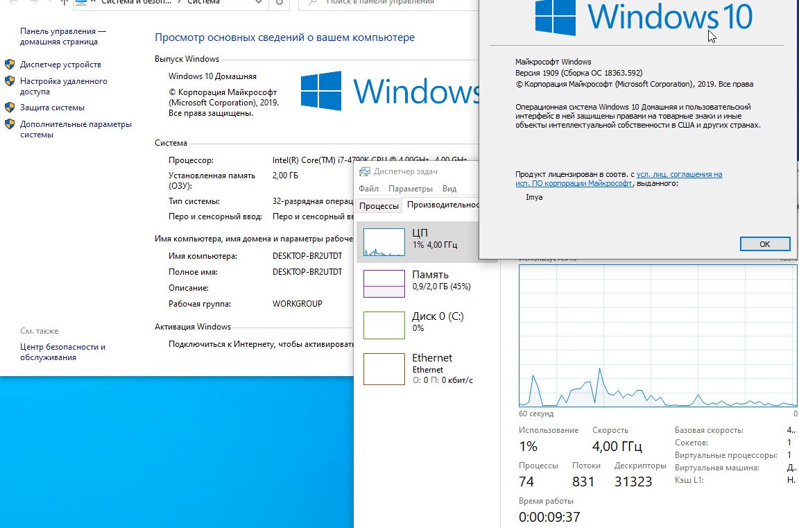Open Панель управления — домашняя страница
Image resolution: width=799 pixels, height=528 pixels.
click(63, 36)
